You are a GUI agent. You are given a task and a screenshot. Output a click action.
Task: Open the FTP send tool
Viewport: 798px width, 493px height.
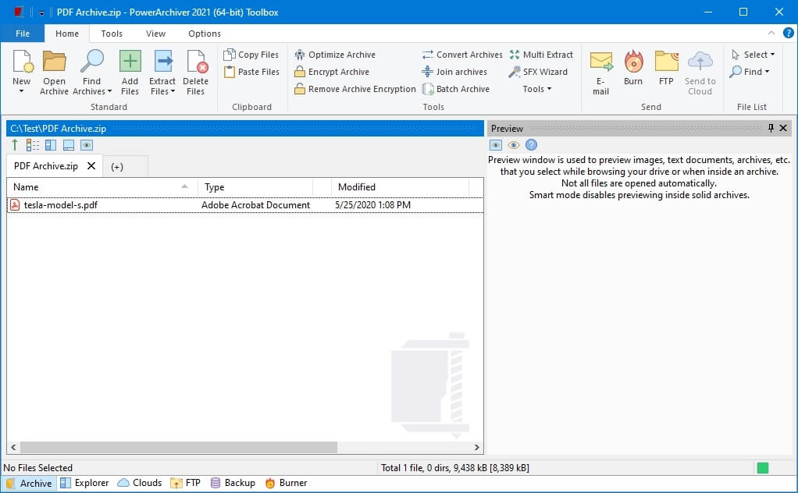(x=666, y=68)
